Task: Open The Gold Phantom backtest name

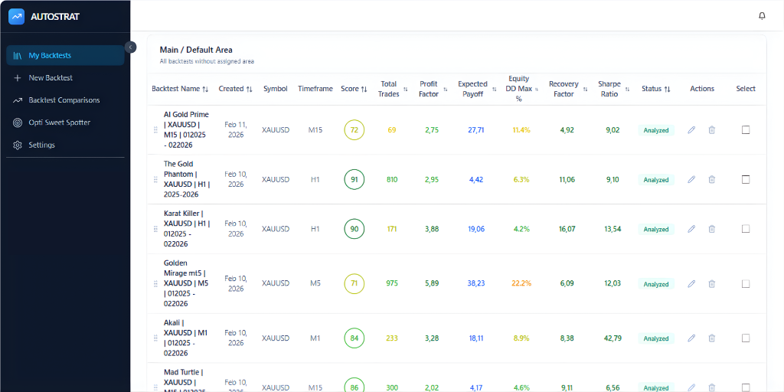Action: (x=187, y=179)
